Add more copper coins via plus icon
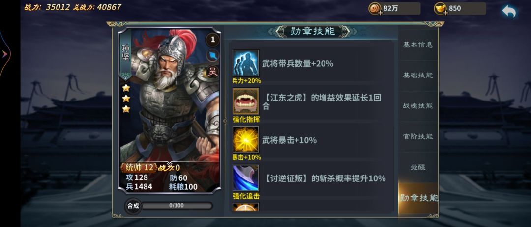 point(380,13)
